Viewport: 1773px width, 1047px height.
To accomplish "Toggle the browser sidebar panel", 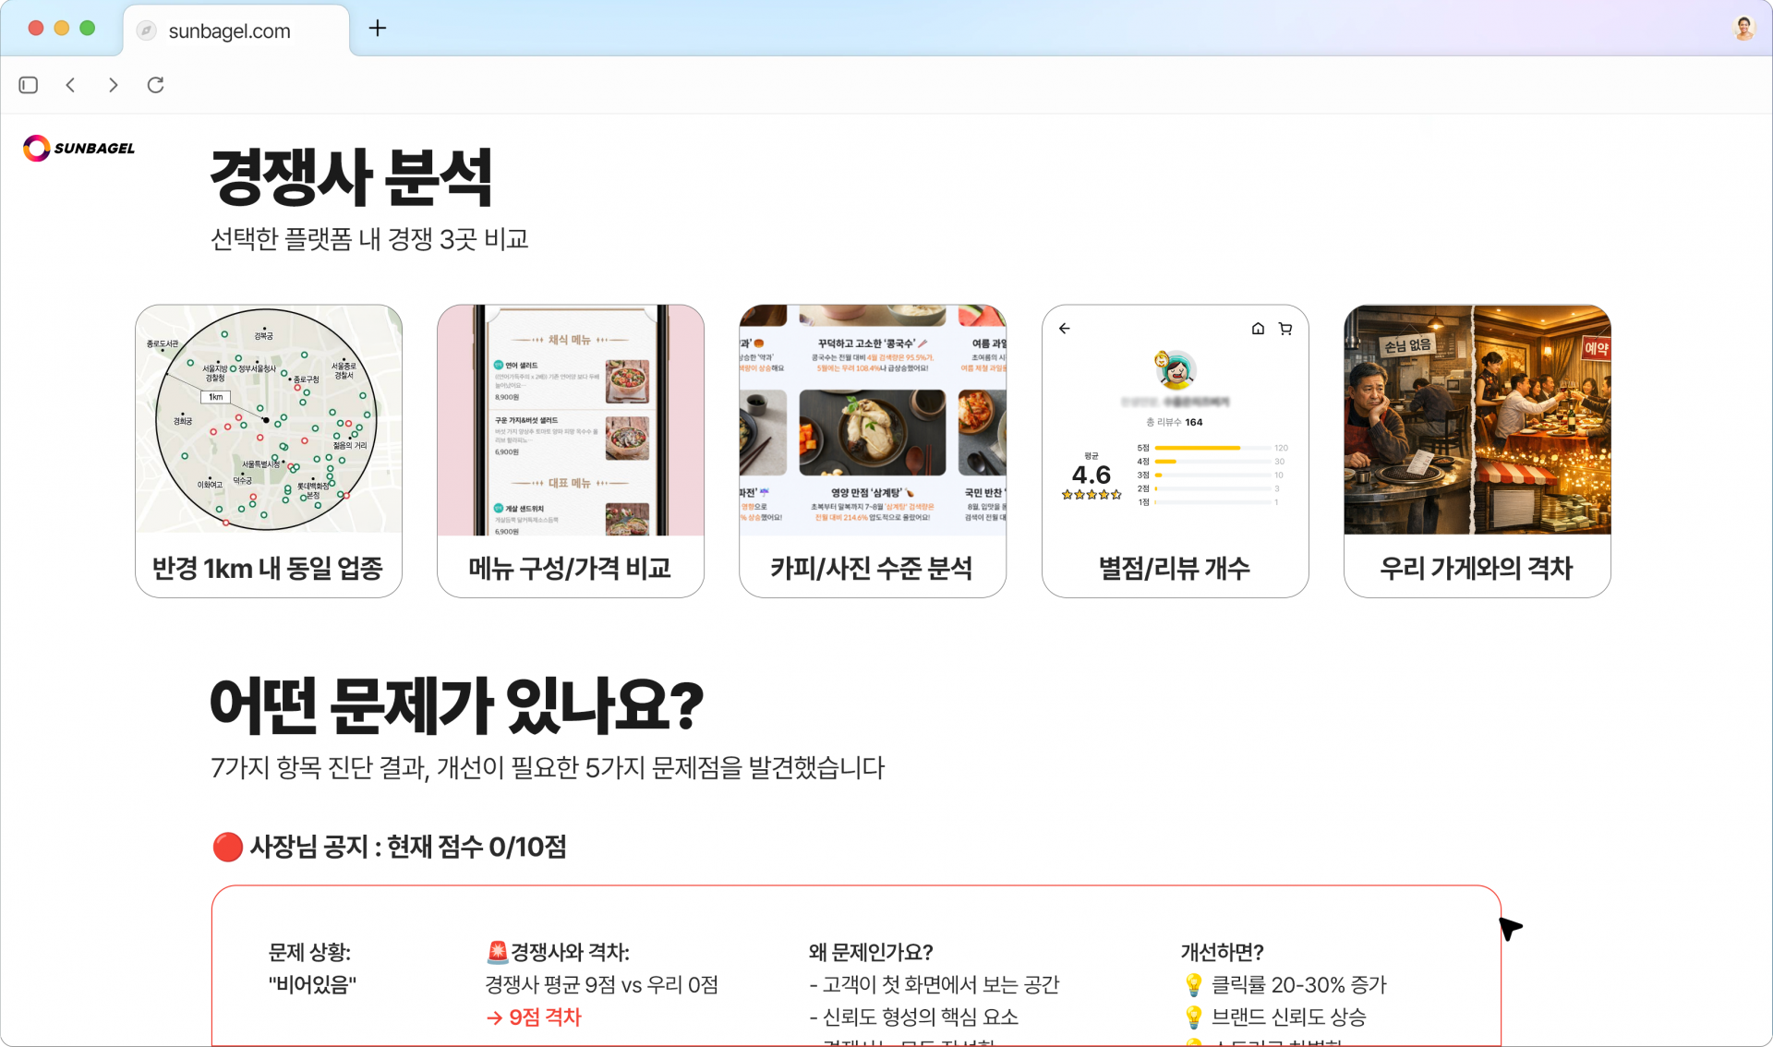I will pyautogui.click(x=28, y=85).
